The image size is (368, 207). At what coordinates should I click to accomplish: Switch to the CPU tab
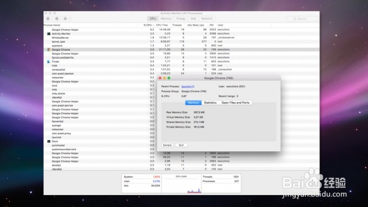coord(153,19)
